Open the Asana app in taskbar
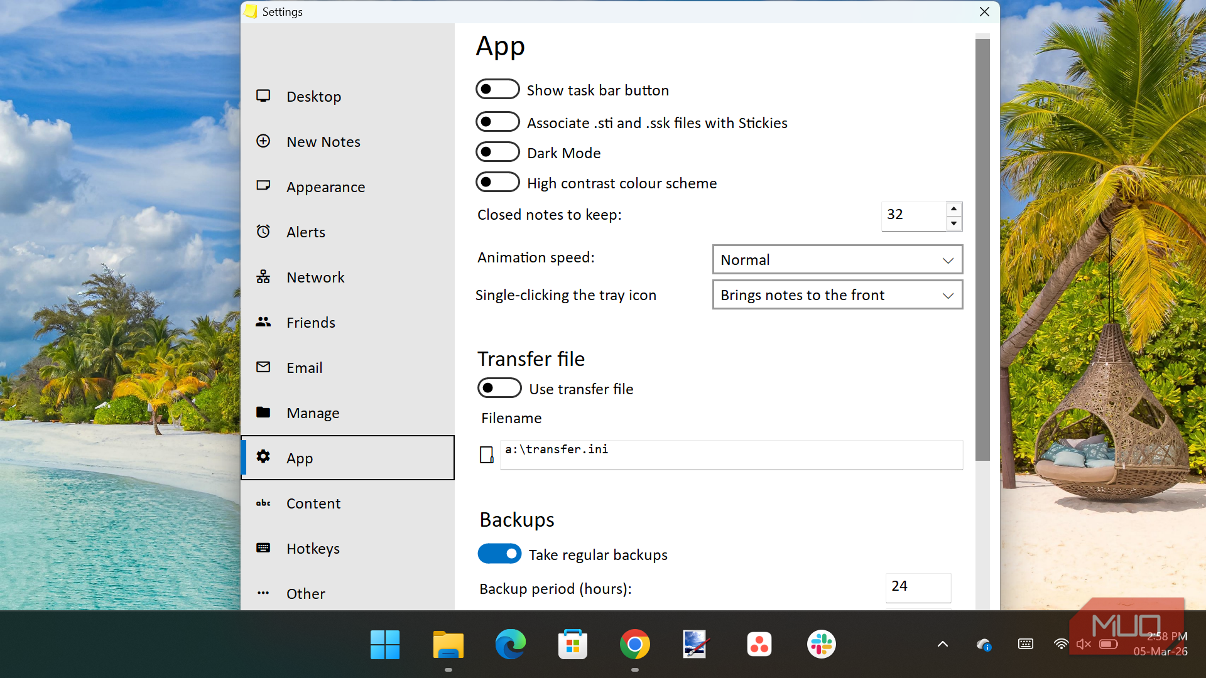This screenshot has height=678, width=1206. pos(759,645)
